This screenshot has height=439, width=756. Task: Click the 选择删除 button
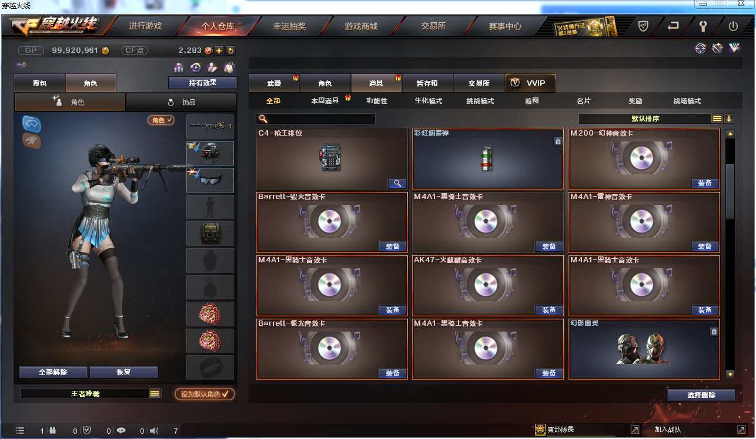click(701, 395)
